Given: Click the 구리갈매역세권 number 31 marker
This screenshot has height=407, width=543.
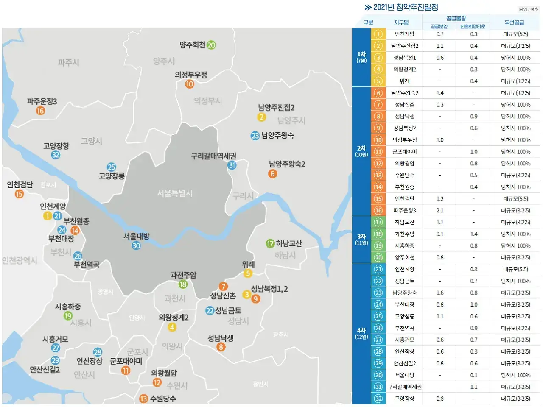Looking at the screenshot, I should (x=231, y=166).
